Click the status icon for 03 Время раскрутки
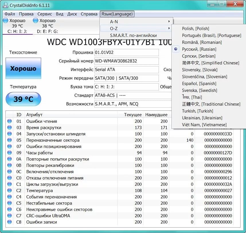The height and width of the screenshot is (233, 246). point(9,127)
